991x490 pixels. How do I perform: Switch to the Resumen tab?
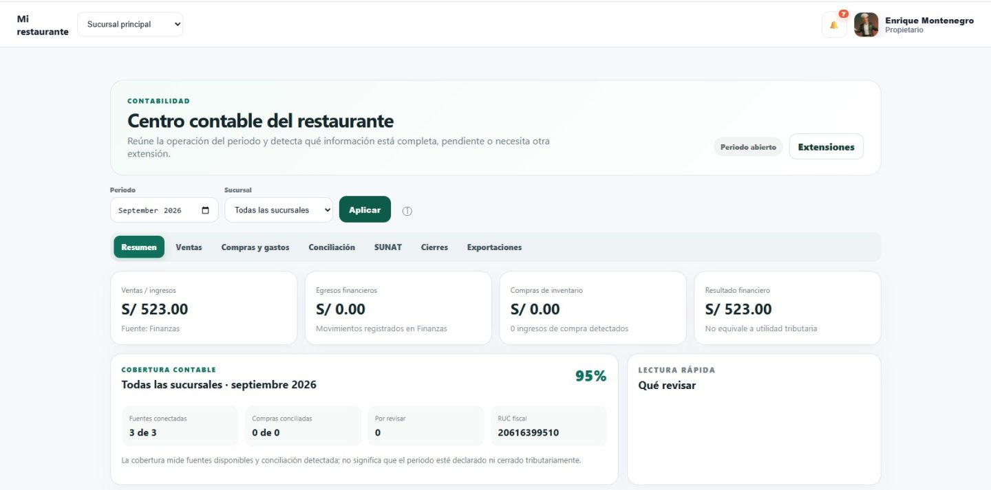[139, 247]
